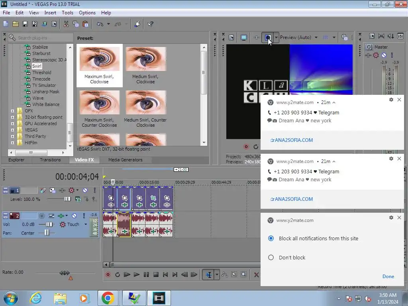The width and height of the screenshot is (408, 306).
Task: Create a new project with New icon
Action: click(6, 24)
